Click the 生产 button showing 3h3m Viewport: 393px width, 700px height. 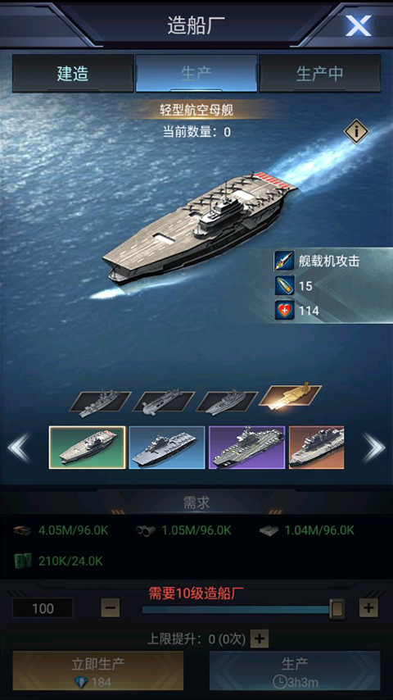click(295, 670)
